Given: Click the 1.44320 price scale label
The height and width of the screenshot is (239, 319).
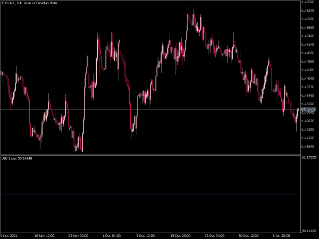Looking at the screenshot, I should [308, 70].
